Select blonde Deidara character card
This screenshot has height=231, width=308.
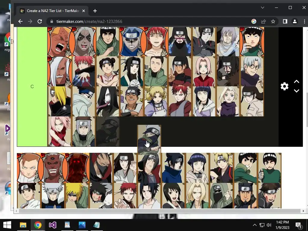[60, 101]
